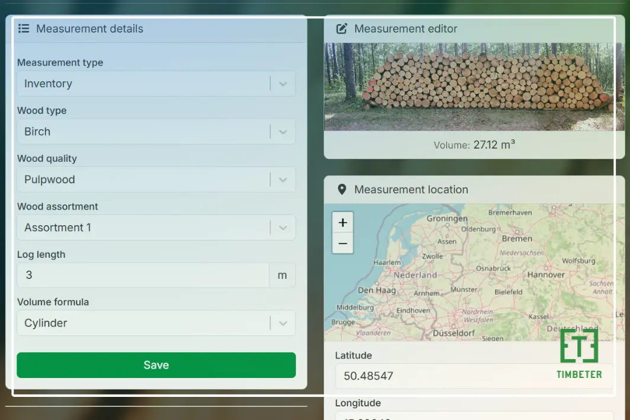Image resolution: width=630 pixels, height=420 pixels.
Task: Click the Measurement editor pencil icon
Action: pyautogui.click(x=341, y=28)
